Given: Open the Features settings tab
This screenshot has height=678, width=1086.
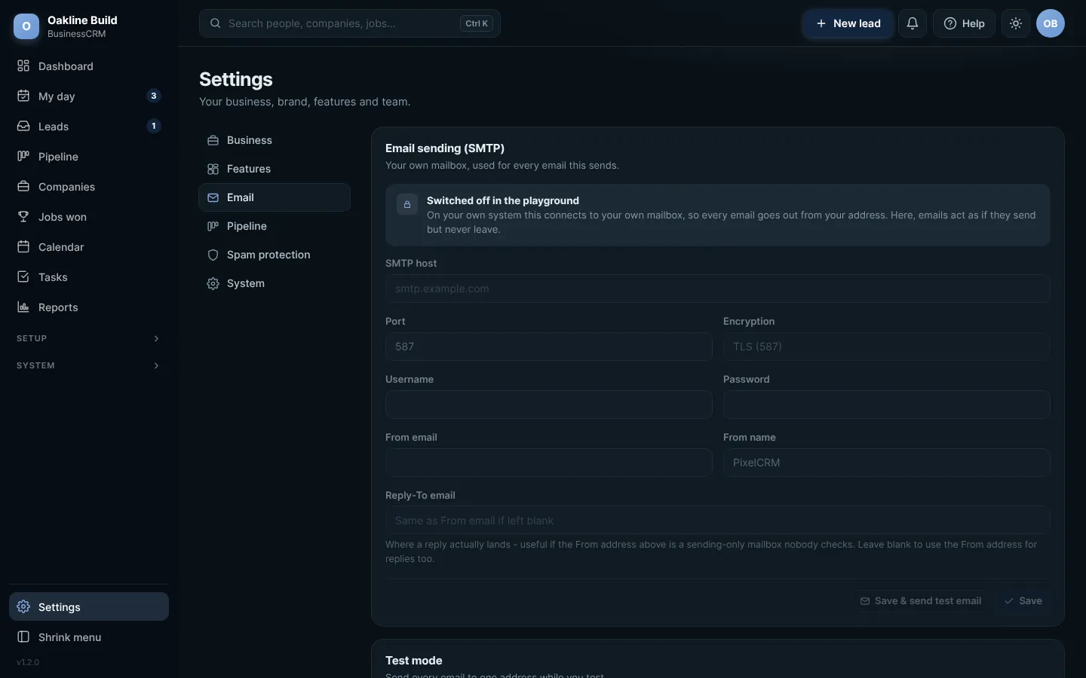Looking at the screenshot, I should coord(275,169).
